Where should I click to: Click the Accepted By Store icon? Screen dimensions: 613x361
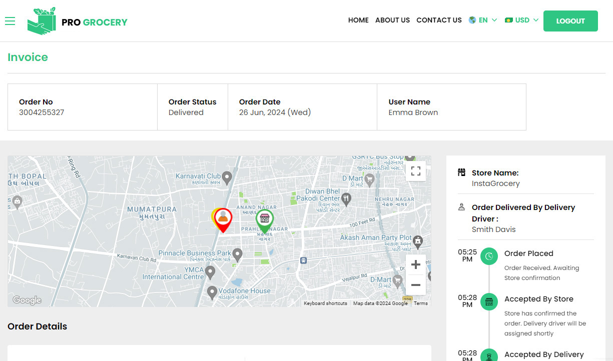pyautogui.click(x=489, y=301)
